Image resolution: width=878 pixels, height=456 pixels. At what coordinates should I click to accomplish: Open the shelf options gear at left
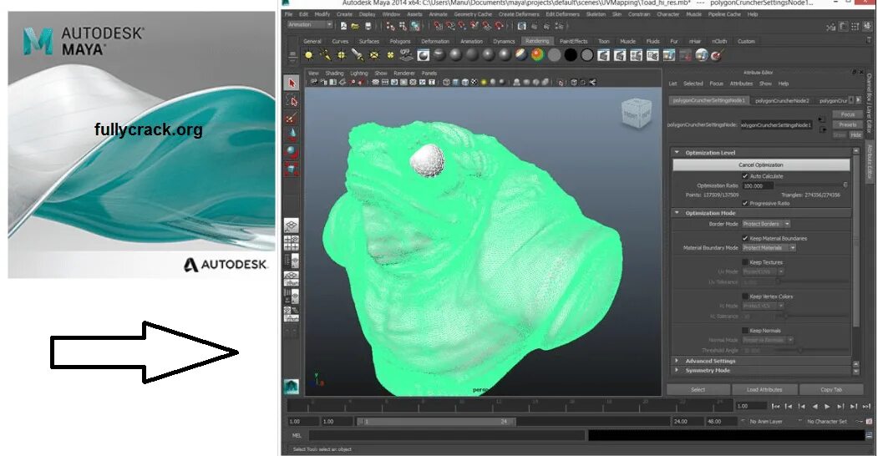(292, 55)
